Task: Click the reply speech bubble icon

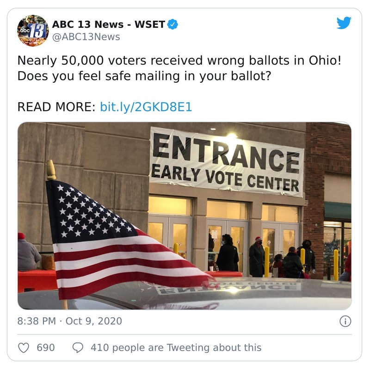Action: (79, 347)
